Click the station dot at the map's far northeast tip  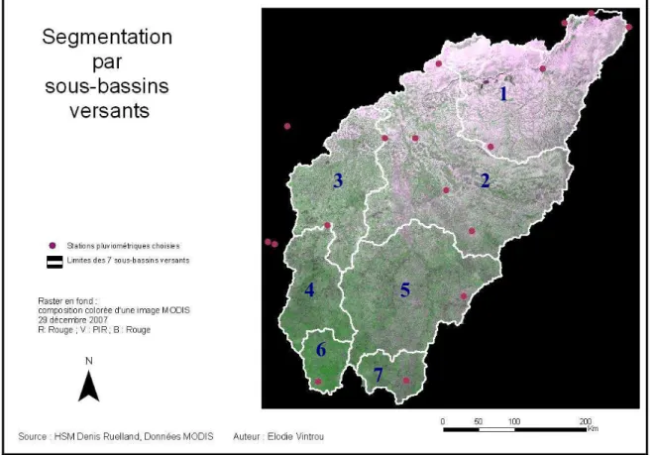628,27
